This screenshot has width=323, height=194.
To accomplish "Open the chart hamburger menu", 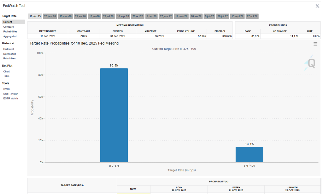I will pyautogui.click(x=315, y=44).
